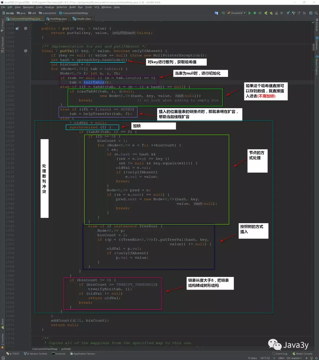Open the Navigate menu
319x360 pixels.
tap(28, 7)
